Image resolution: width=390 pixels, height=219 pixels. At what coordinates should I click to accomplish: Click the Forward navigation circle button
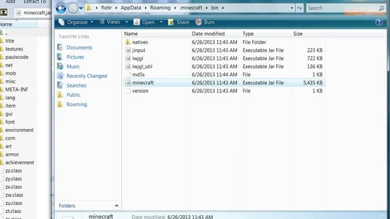(73, 8)
